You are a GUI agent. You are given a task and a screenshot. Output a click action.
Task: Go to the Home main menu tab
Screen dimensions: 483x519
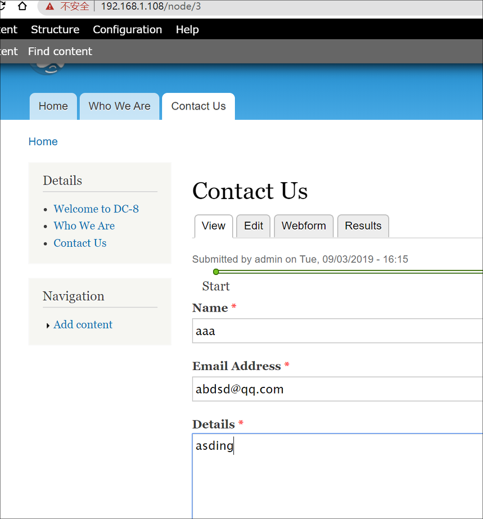(x=53, y=106)
